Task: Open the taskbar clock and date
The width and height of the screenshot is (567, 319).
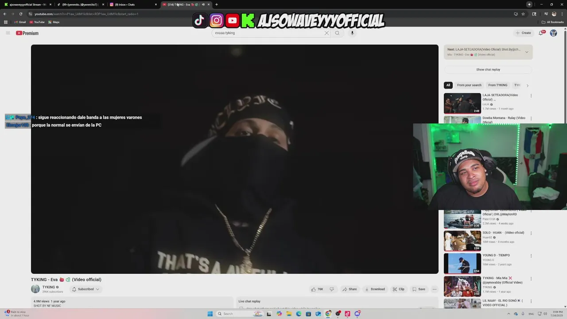Action: click(x=558, y=314)
